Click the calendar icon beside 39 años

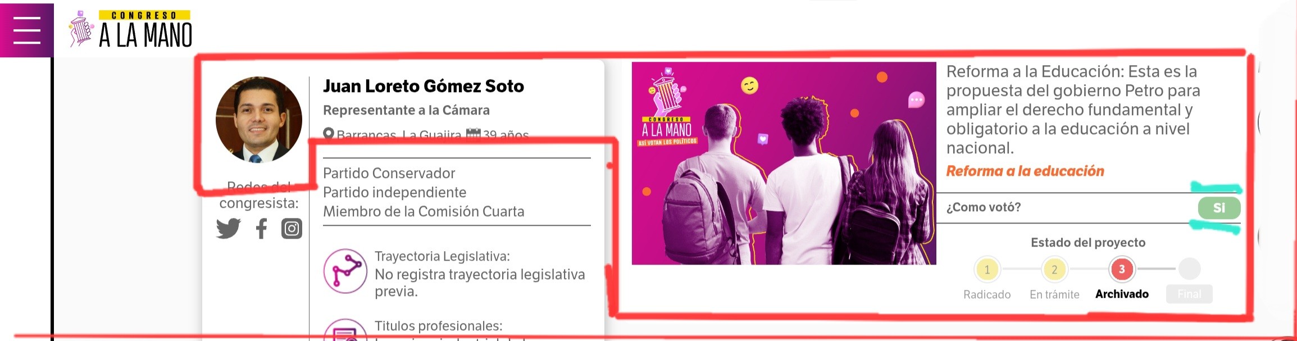[474, 134]
